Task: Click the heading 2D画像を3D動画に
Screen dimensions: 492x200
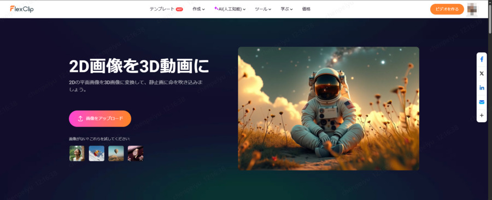Action: pyautogui.click(x=139, y=66)
